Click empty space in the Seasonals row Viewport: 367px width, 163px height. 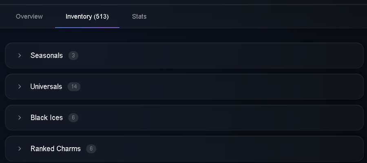(x=220, y=55)
